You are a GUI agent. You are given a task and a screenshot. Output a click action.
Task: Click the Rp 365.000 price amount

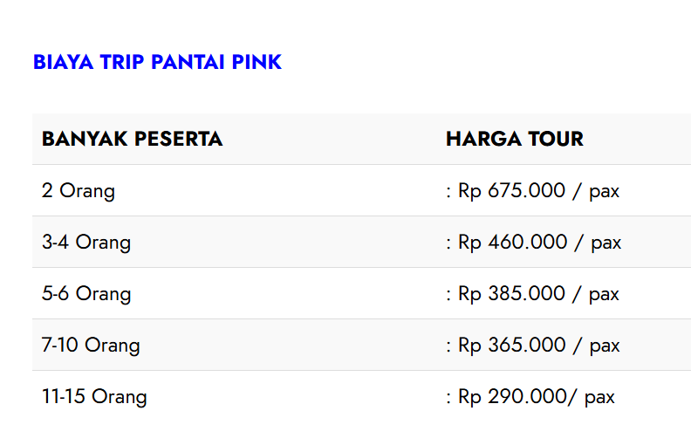click(512, 345)
